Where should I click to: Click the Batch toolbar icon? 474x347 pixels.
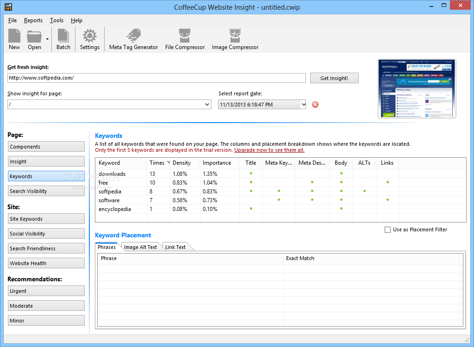63,39
